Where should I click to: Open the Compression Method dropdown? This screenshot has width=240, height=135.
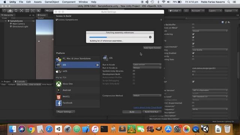click(147, 96)
